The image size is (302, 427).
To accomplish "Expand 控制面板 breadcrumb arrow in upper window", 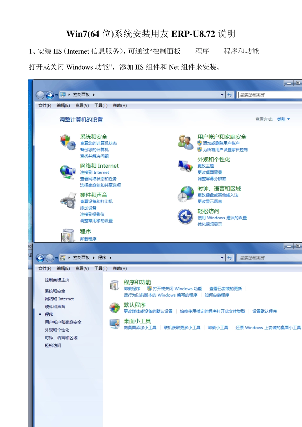I will (94, 95).
